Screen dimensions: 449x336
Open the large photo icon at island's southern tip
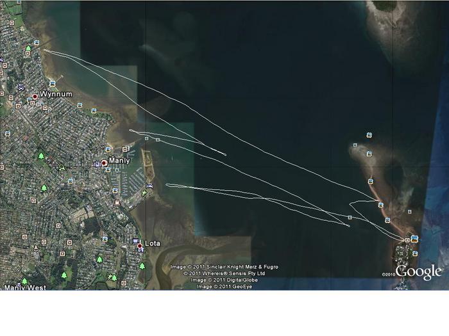pyautogui.click(x=414, y=239)
